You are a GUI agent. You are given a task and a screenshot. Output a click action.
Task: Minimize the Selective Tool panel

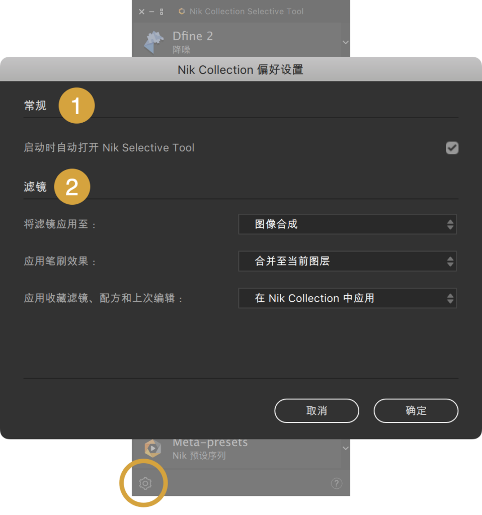pyautogui.click(x=151, y=12)
